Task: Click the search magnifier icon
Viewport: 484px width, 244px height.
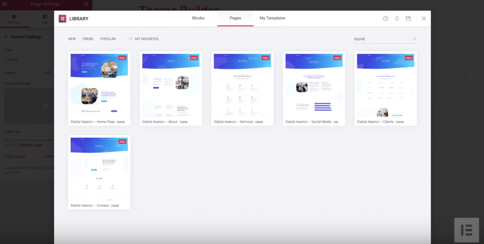Action: pyautogui.click(x=415, y=39)
